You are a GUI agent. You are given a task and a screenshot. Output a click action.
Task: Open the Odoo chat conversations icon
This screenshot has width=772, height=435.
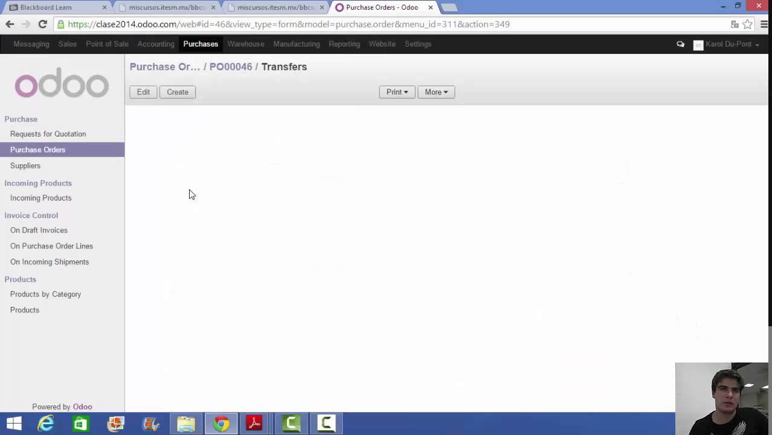click(x=680, y=44)
